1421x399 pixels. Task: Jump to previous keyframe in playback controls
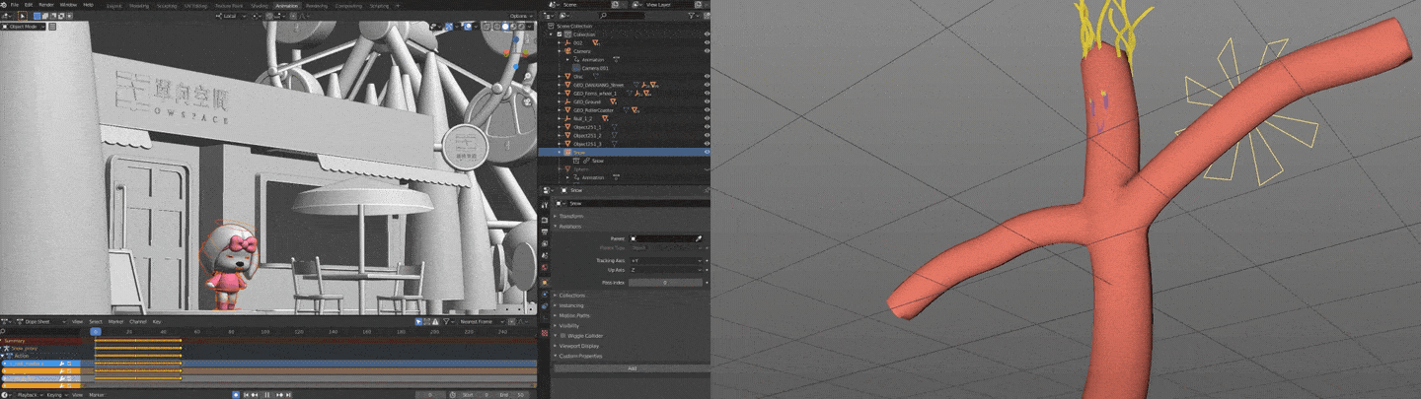coord(255,394)
